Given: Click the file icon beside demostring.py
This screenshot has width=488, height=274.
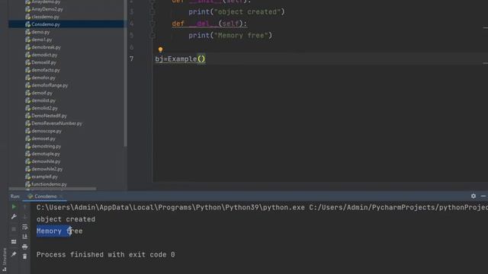Looking at the screenshot, I should (x=27, y=146).
